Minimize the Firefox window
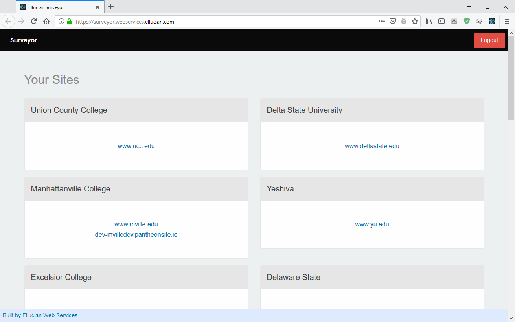Screen dimensions: 515x322 tap(470, 7)
